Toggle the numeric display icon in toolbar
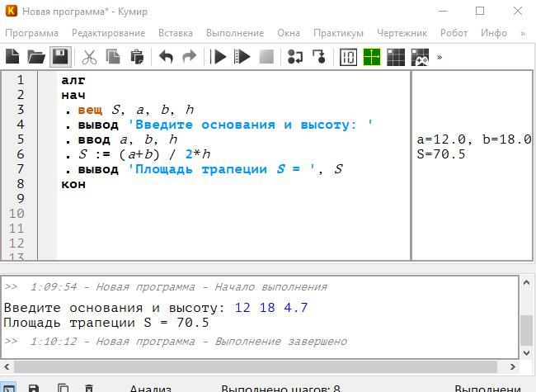This screenshot has width=536, height=392. coord(348,57)
